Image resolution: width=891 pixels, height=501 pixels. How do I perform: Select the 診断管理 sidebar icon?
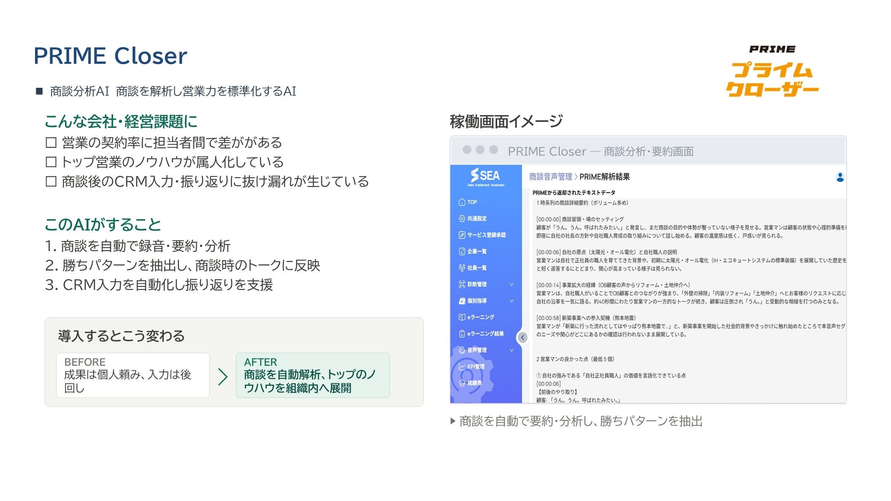pyautogui.click(x=462, y=284)
